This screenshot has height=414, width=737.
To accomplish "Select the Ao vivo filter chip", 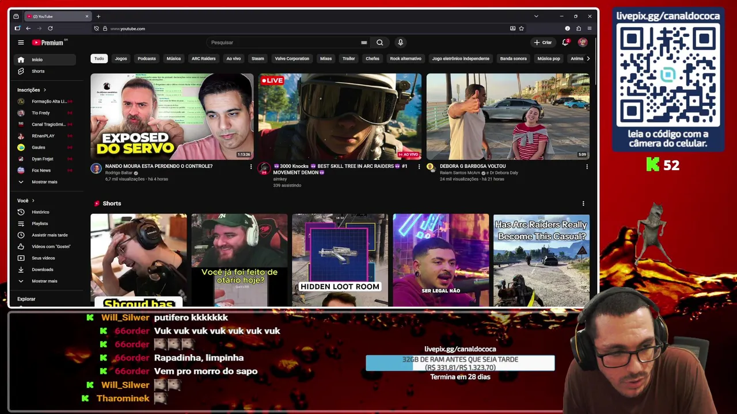I will (x=234, y=59).
